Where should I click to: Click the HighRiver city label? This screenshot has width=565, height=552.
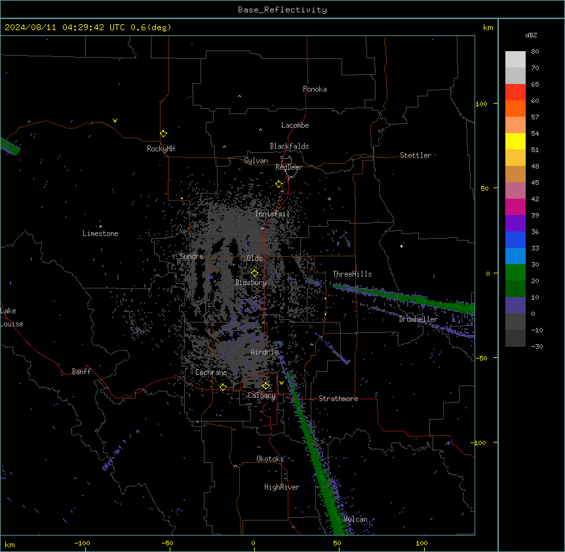(282, 487)
